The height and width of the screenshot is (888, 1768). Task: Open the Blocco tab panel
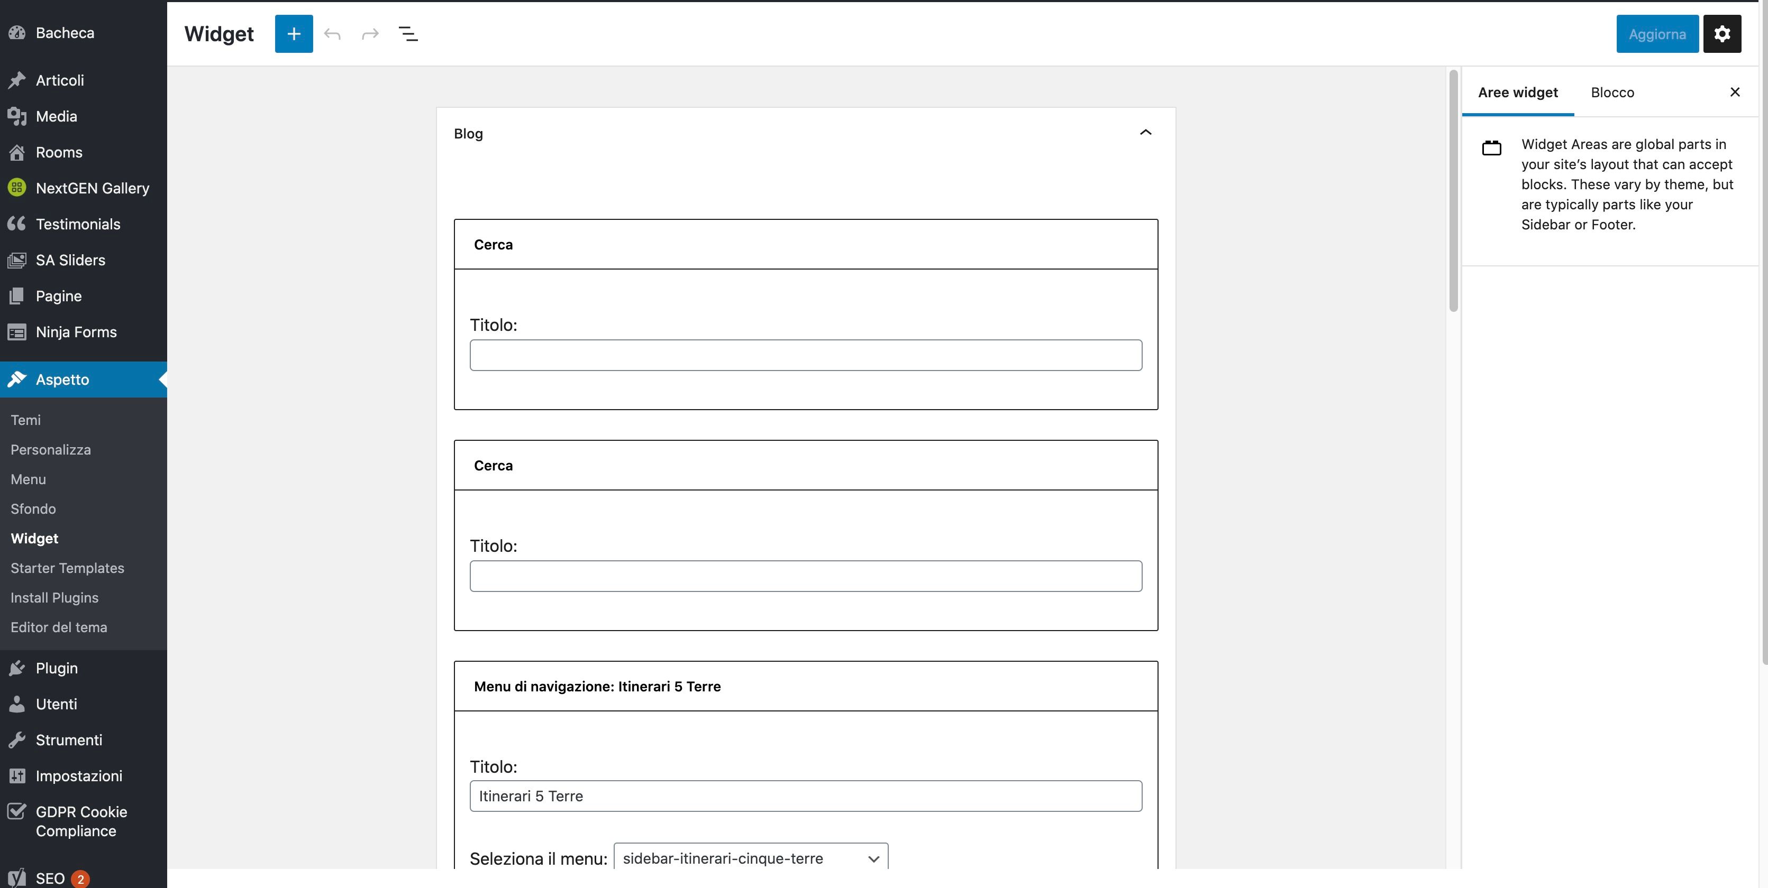pyautogui.click(x=1611, y=92)
